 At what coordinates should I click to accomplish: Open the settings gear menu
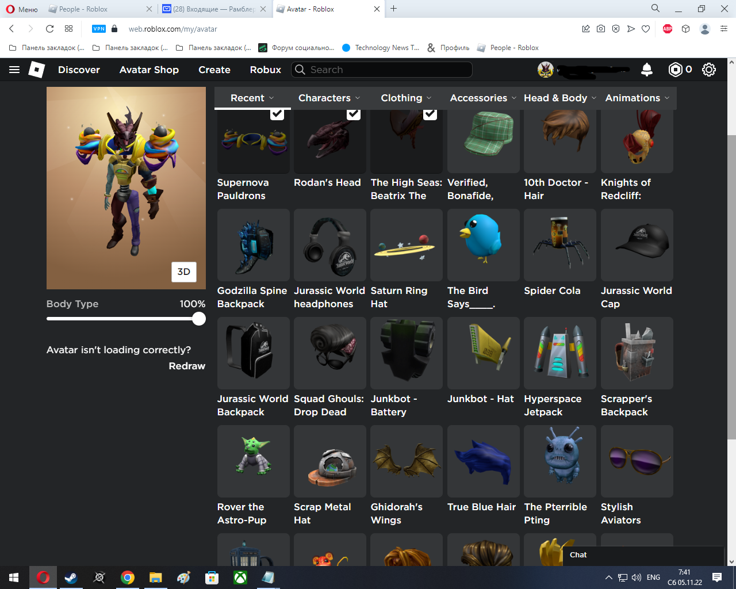[709, 70]
